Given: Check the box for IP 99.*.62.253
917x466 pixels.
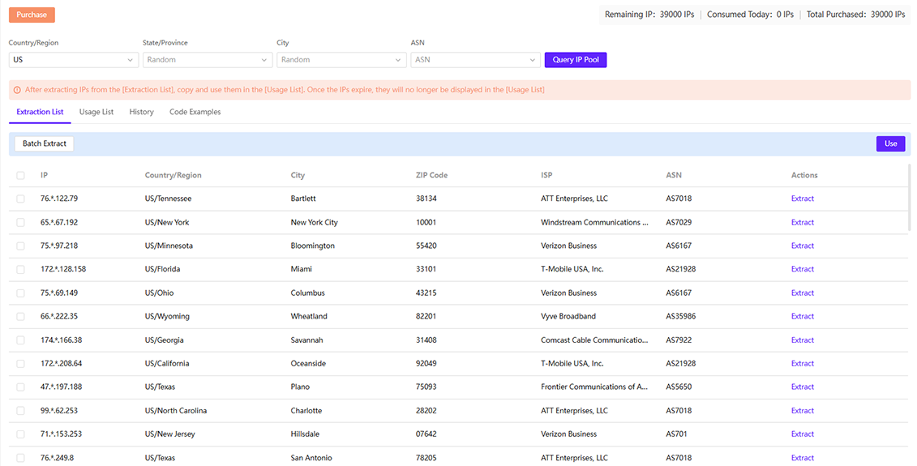Looking at the screenshot, I should pyautogui.click(x=20, y=410).
